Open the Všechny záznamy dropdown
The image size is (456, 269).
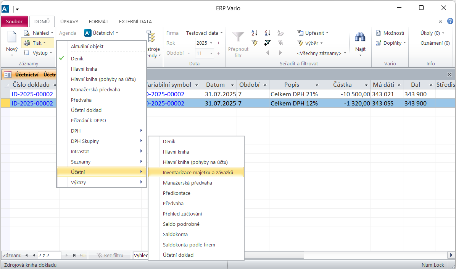322,53
